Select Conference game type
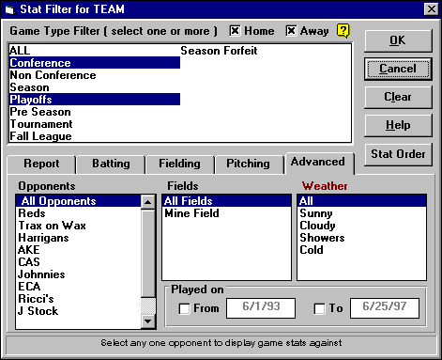Viewport: 442px width, 360px height. (x=95, y=63)
